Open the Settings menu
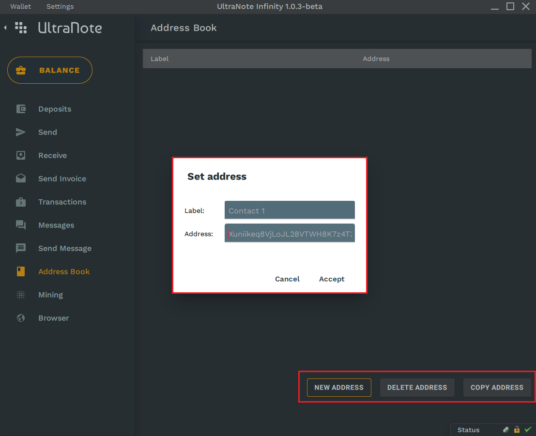This screenshot has width=536, height=436. click(x=60, y=6)
